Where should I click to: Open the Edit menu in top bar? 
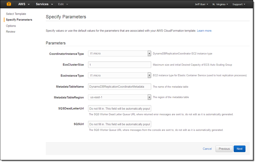click(63, 4)
